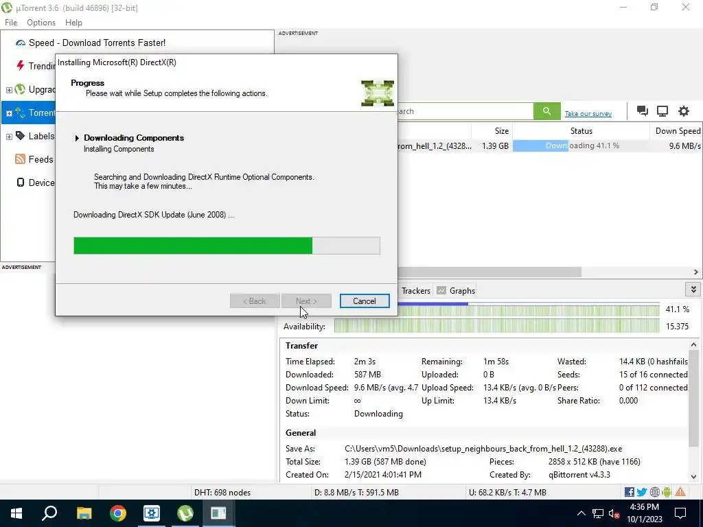Click the Torrents up-down arrows icon

20,113
